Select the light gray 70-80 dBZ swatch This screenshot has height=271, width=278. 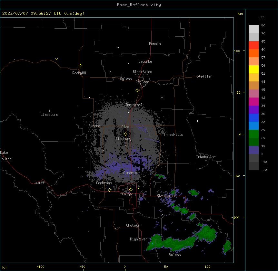253,29
